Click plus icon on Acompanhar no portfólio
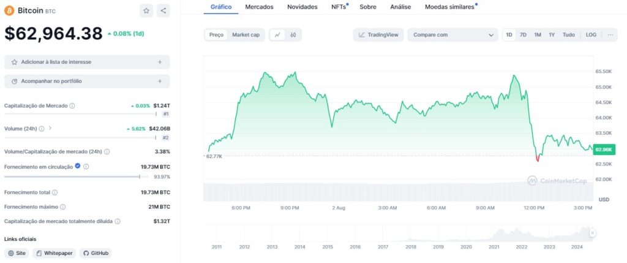 click(x=160, y=82)
